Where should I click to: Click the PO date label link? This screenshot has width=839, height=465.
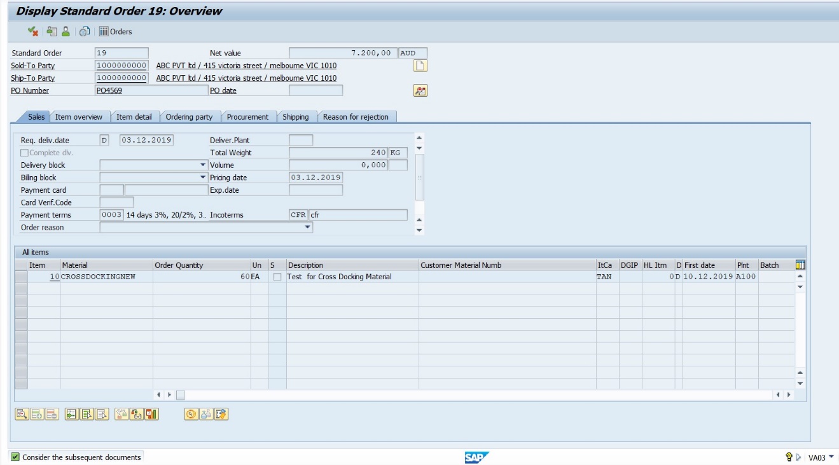point(223,90)
